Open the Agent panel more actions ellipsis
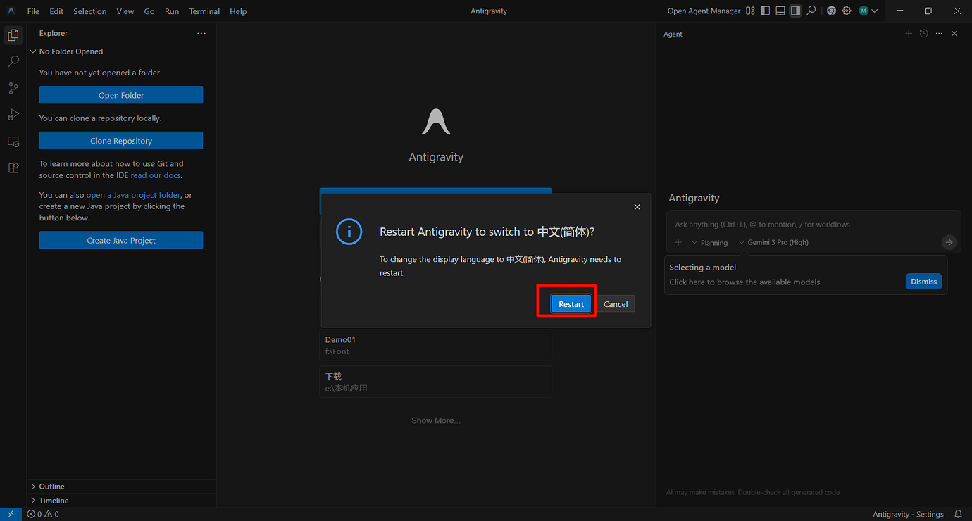The height and width of the screenshot is (521, 972). coord(939,33)
